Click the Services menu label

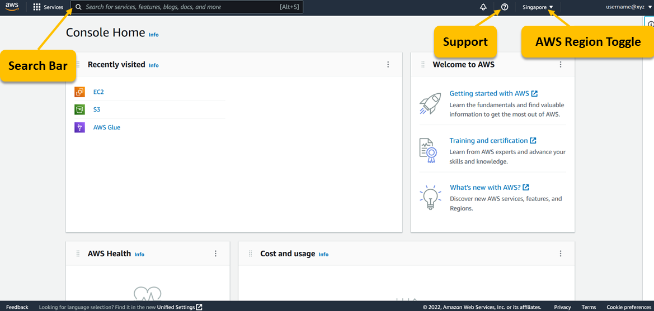(53, 7)
